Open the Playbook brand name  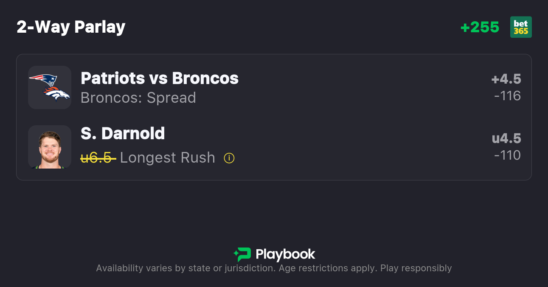(285, 254)
